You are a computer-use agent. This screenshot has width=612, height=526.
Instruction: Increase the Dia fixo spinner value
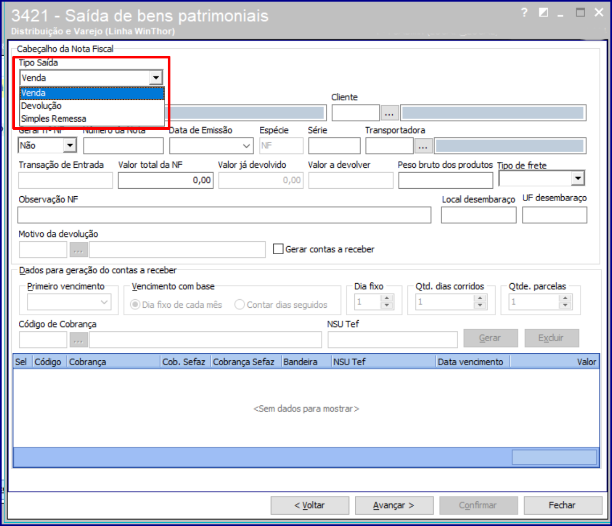click(387, 298)
